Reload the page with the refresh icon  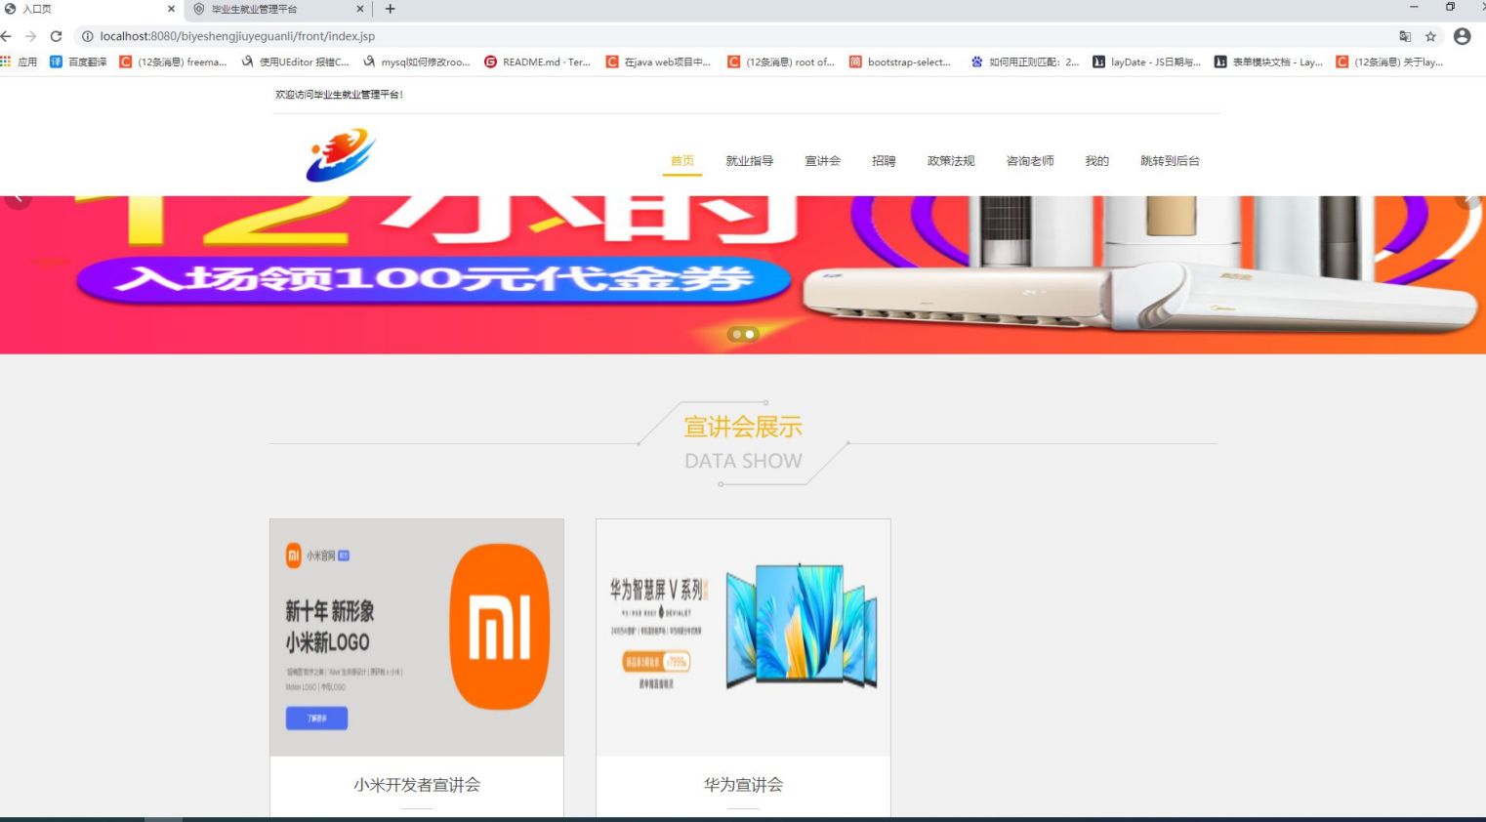tap(57, 36)
